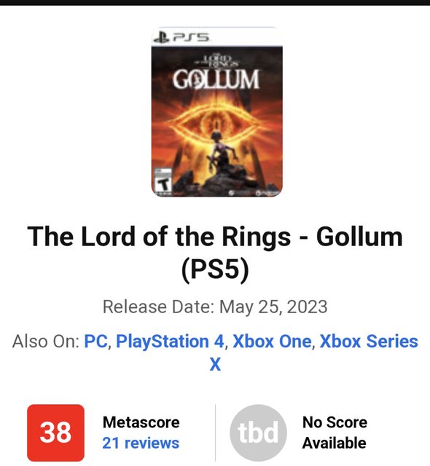View the 21 reviews link
Image resolution: width=430 pixels, height=466 pixels.
141,443
